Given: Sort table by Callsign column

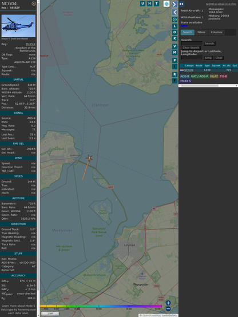Looking at the screenshot, I should click(189, 66).
